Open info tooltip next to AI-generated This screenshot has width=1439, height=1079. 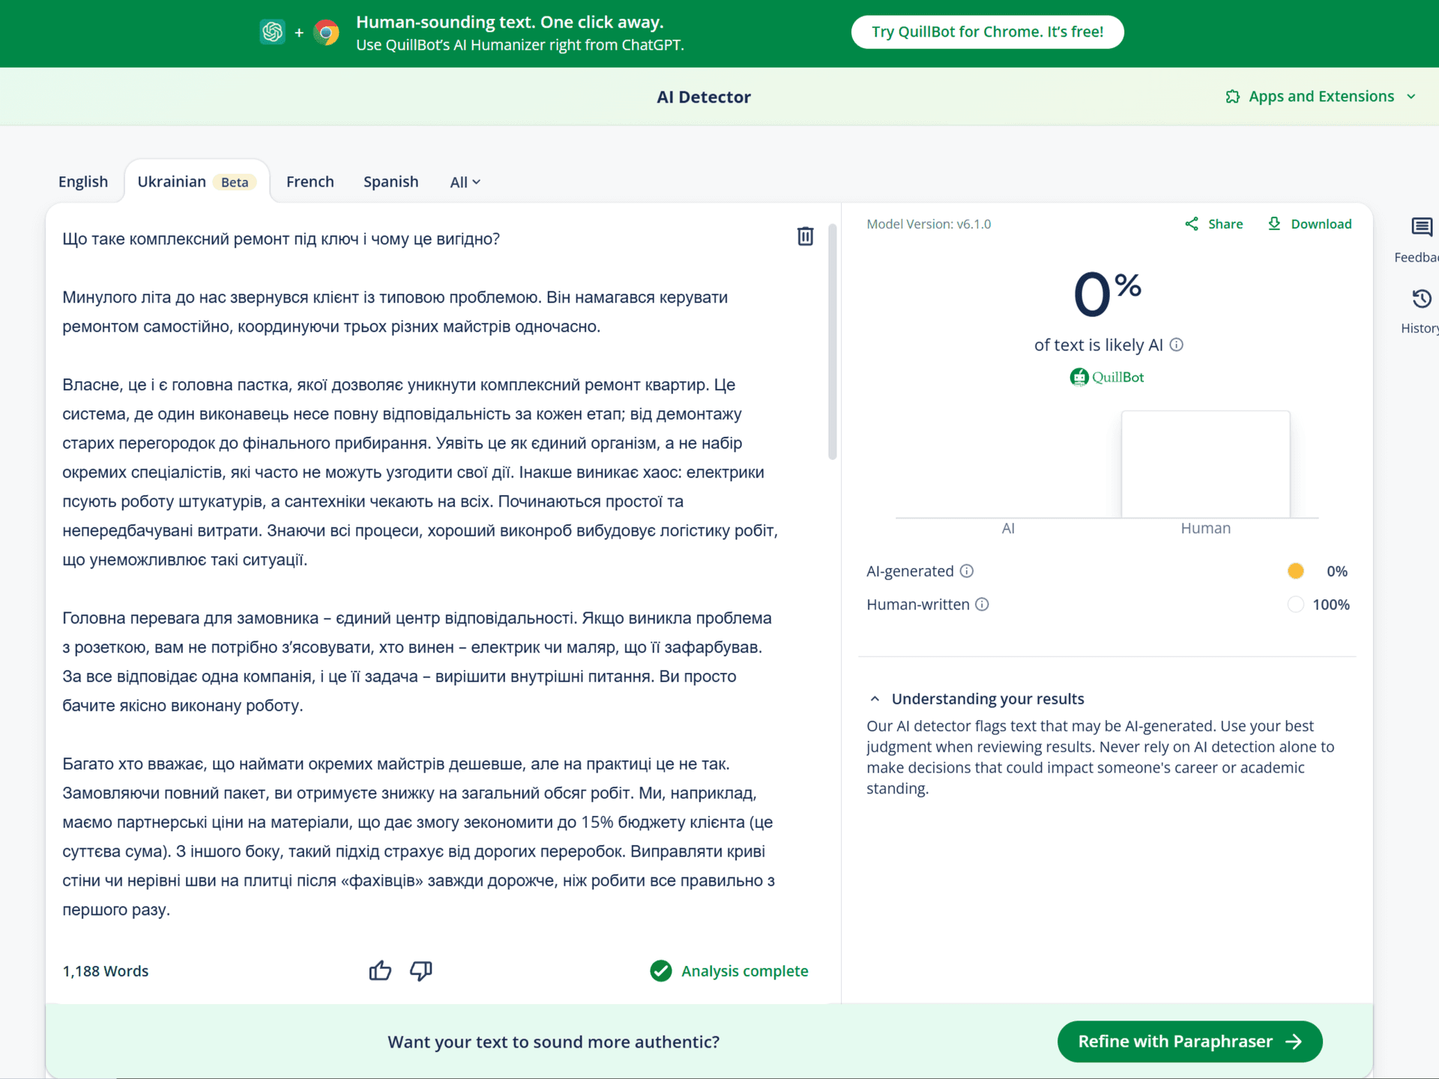967,570
